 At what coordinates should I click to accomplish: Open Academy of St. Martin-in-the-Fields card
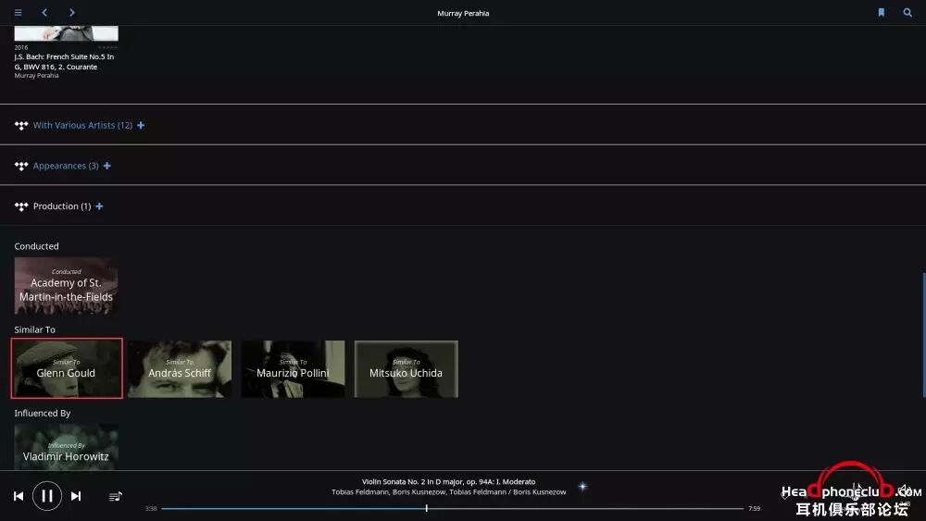pyautogui.click(x=66, y=286)
